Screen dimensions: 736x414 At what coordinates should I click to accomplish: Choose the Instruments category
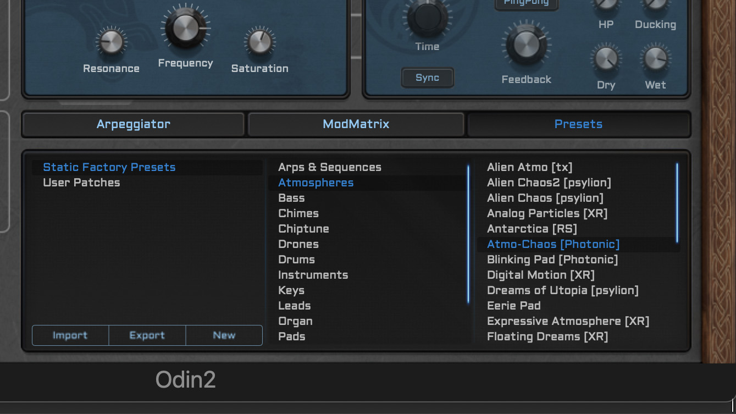pyautogui.click(x=367, y=275)
